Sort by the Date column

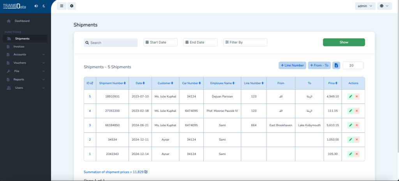140,83
